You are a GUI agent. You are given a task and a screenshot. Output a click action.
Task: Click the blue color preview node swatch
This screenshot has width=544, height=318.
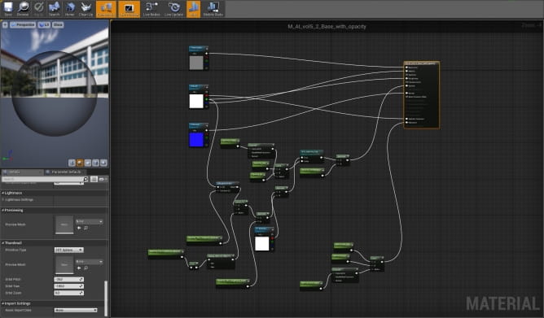click(x=196, y=140)
